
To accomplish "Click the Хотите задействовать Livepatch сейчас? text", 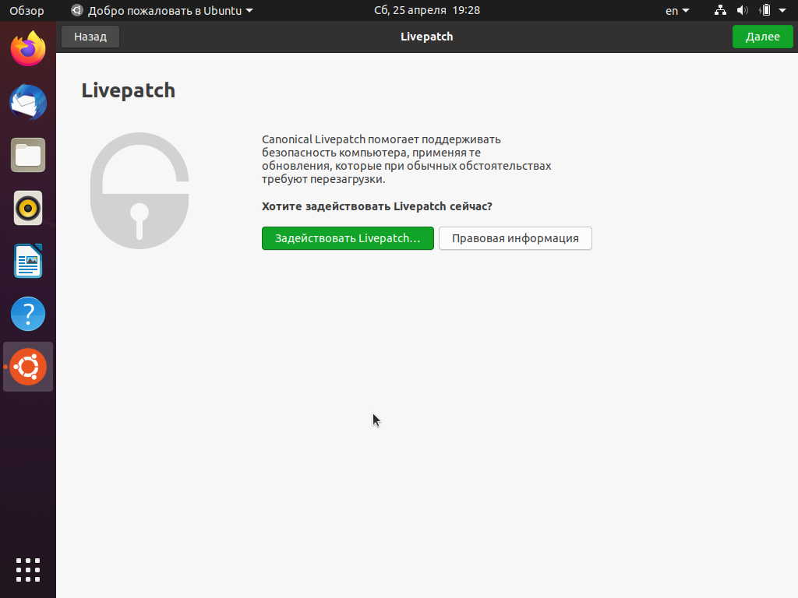I will click(376, 206).
